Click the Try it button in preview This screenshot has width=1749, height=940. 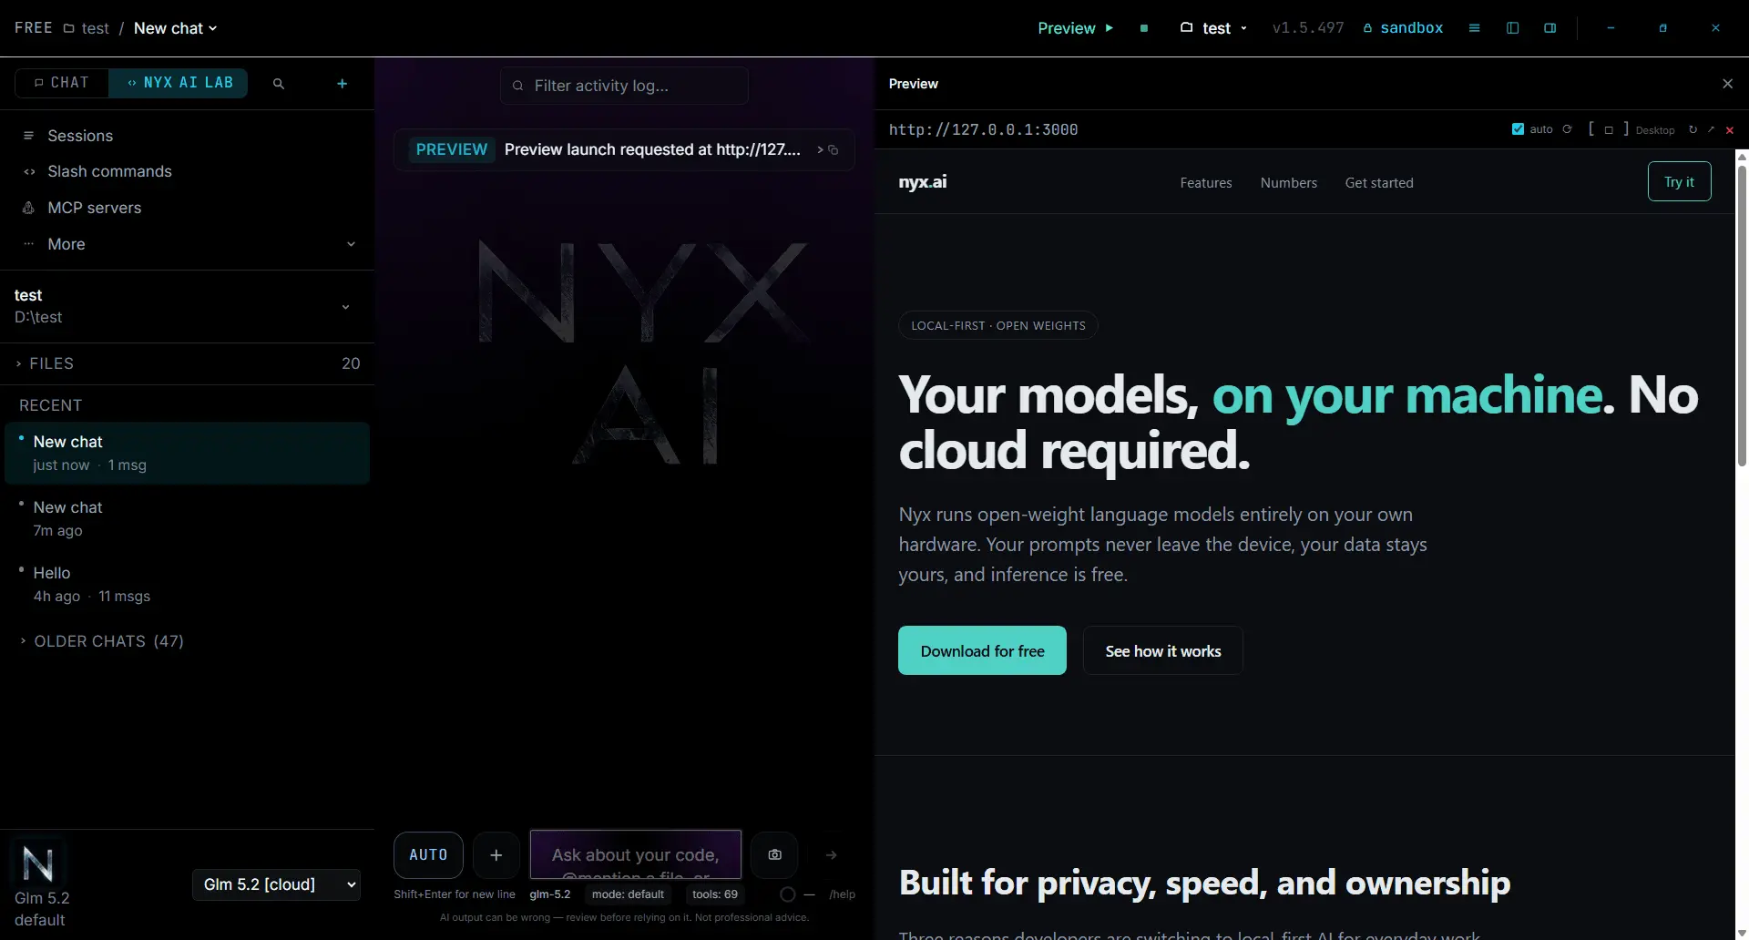point(1679,181)
